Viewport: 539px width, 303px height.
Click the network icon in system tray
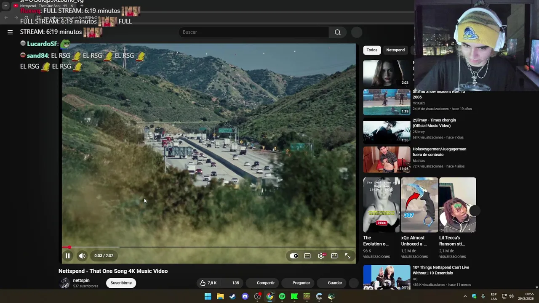pos(504,296)
